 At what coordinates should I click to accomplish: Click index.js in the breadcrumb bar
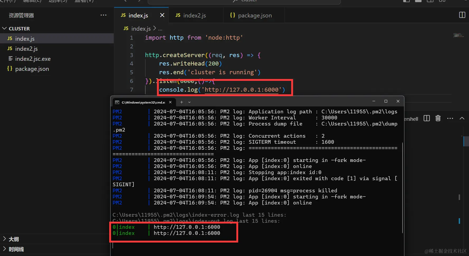[141, 29]
